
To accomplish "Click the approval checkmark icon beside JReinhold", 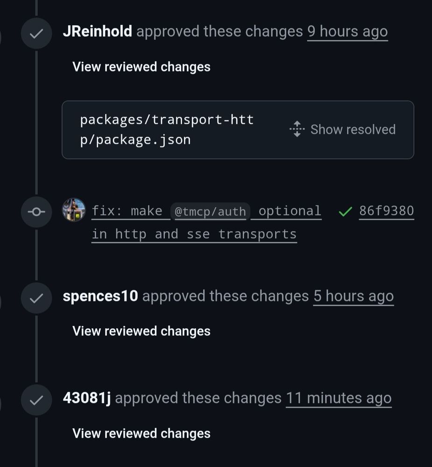I will point(36,33).
